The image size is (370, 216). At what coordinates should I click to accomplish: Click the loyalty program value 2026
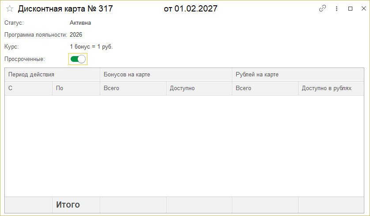tap(76, 34)
